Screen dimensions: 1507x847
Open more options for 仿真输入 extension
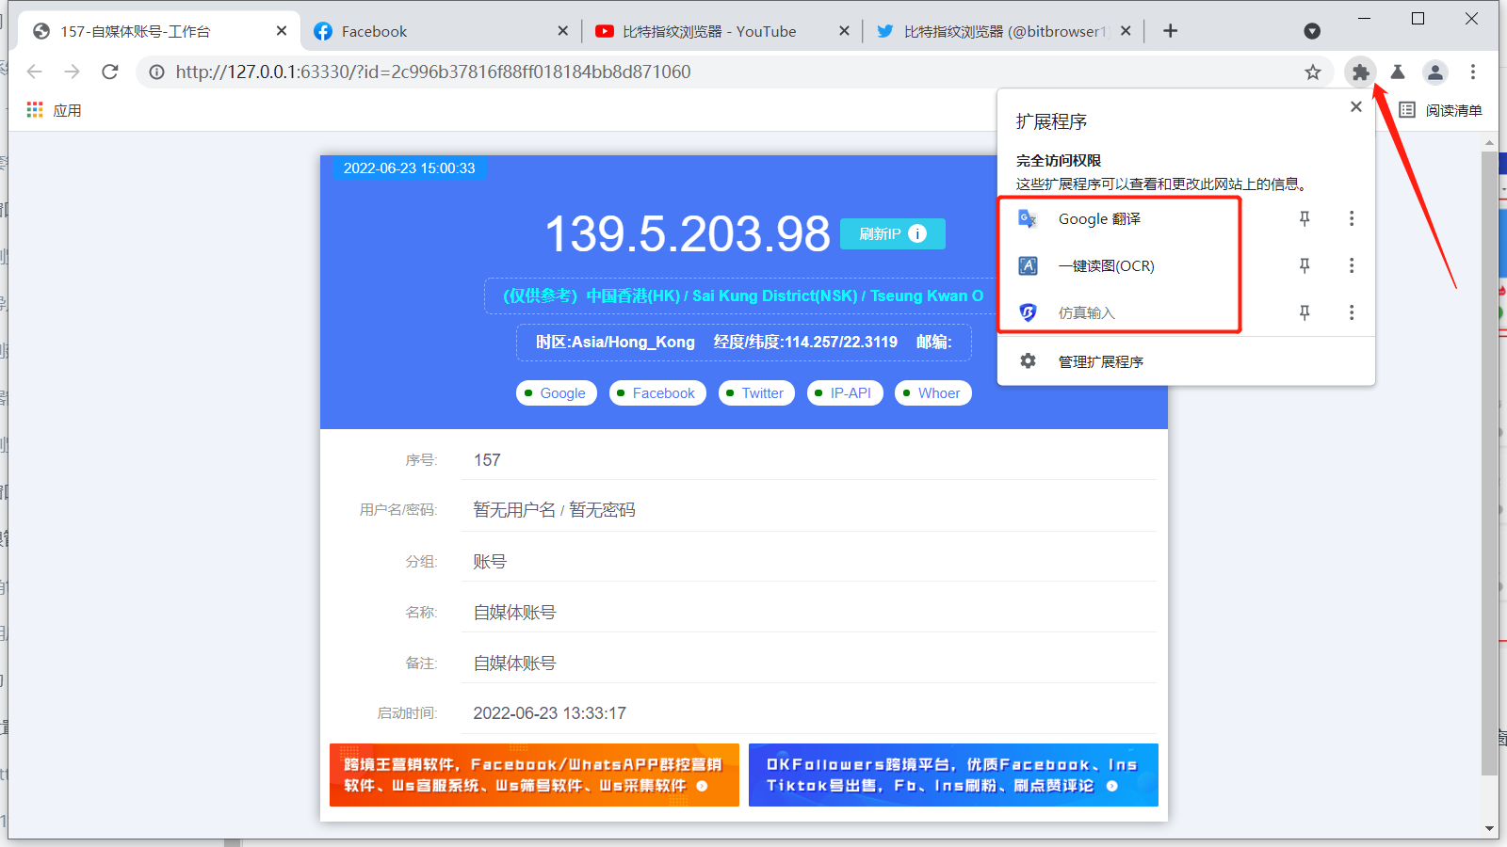tap(1352, 312)
